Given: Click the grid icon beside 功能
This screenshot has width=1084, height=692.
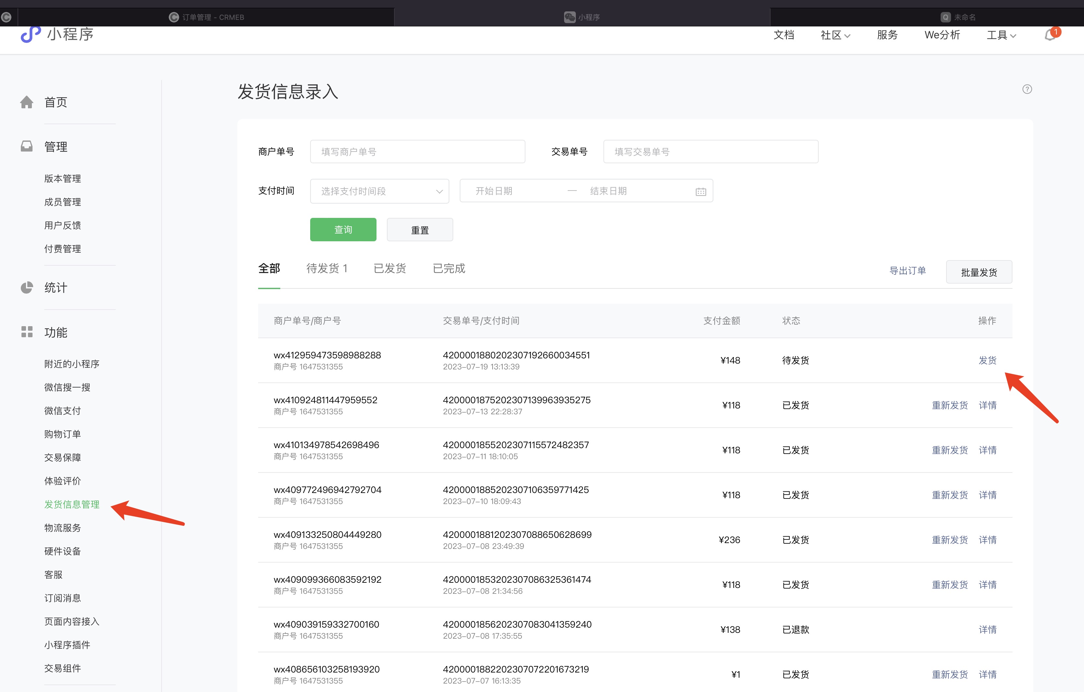Looking at the screenshot, I should tap(27, 332).
